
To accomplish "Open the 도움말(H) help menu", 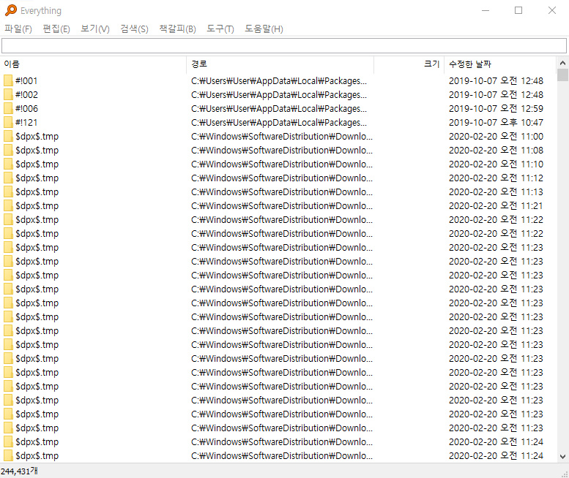I will tap(264, 29).
